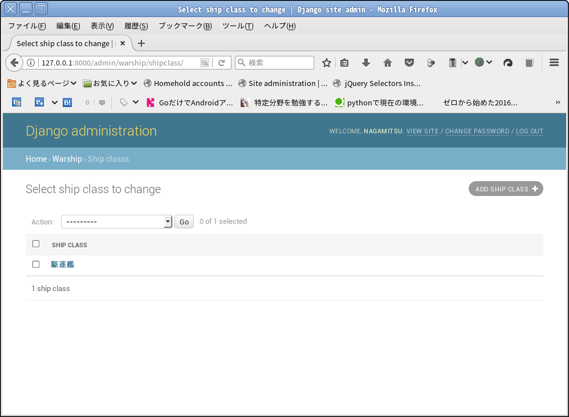Open the ツール(T) menu
Viewport: 569px width, 417px height.
[x=238, y=26]
